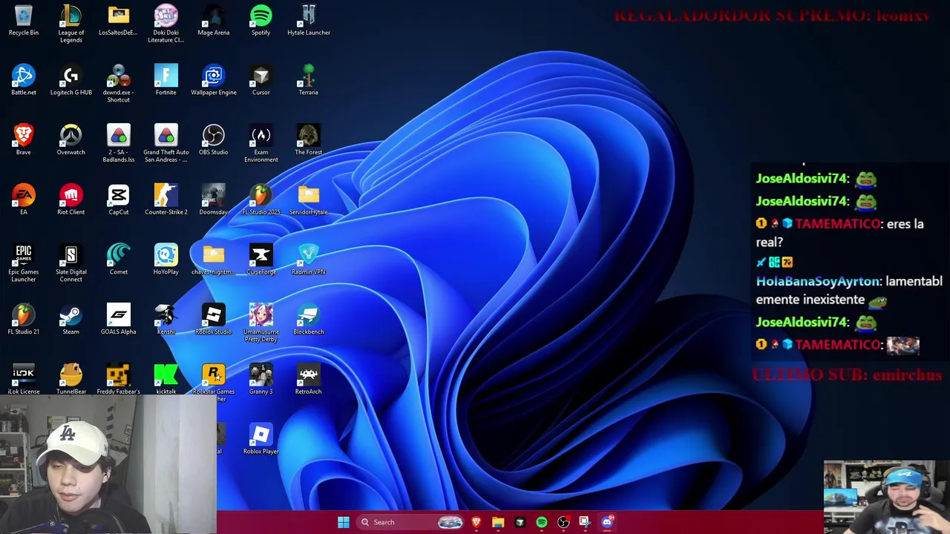
Task: Open Exam Environment desktop icon
Action: click(x=261, y=144)
